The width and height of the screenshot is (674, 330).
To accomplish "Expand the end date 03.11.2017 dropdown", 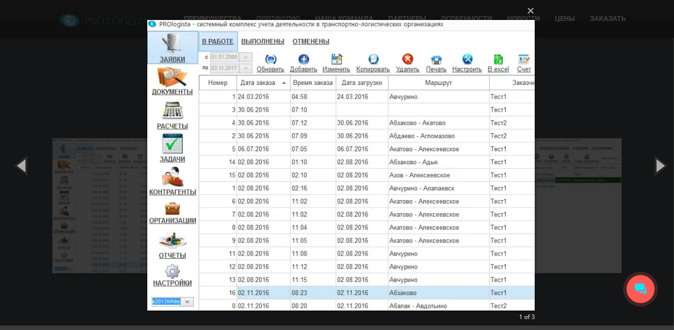I will (246, 68).
